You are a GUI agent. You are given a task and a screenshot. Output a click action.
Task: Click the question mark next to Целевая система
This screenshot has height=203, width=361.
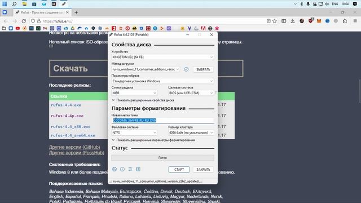point(215,92)
